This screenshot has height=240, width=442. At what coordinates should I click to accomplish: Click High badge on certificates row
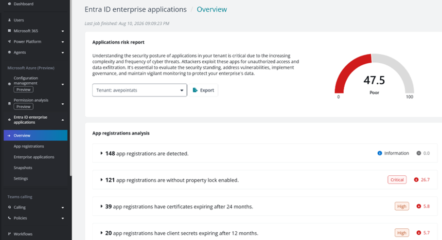coord(402,206)
